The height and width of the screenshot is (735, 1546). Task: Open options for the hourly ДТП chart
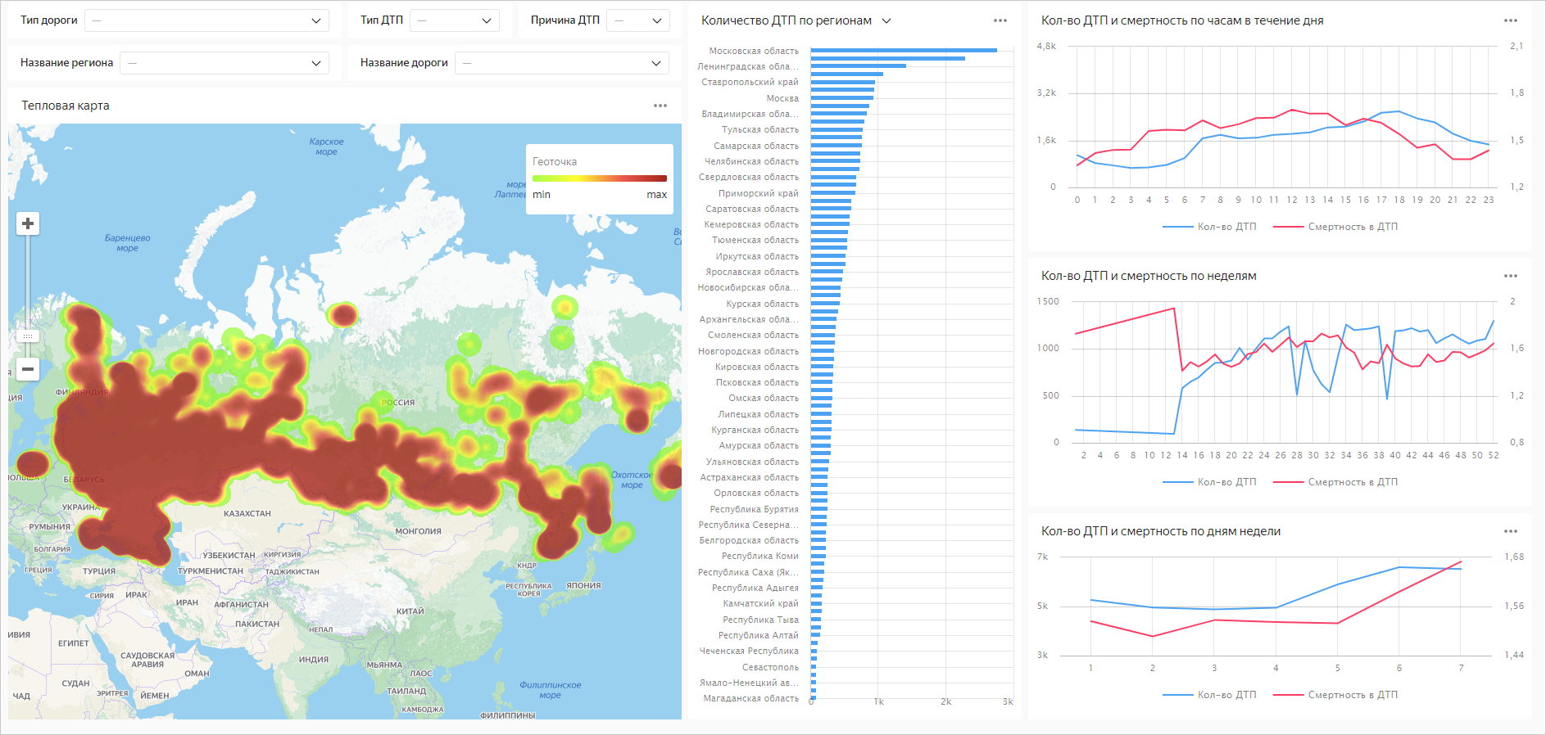click(x=1511, y=20)
